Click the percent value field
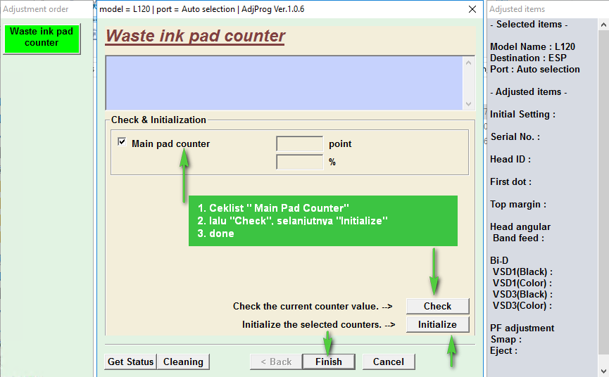Image resolution: width=609 pixels, height=377 pixels. pyautogui.click(x=299, y=162)
